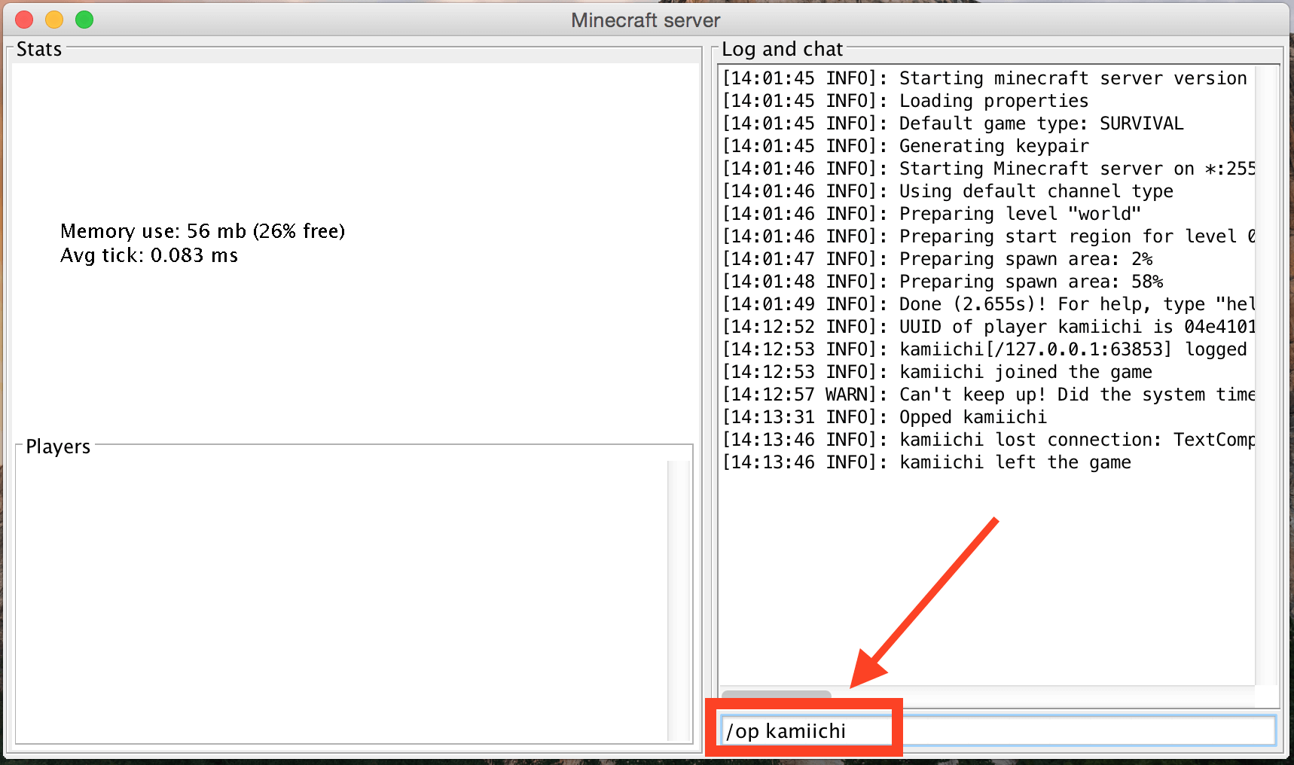Click the "Memory use: 56 mb" stat text
Screen dimensions: 1294x765
coord(202,231)
